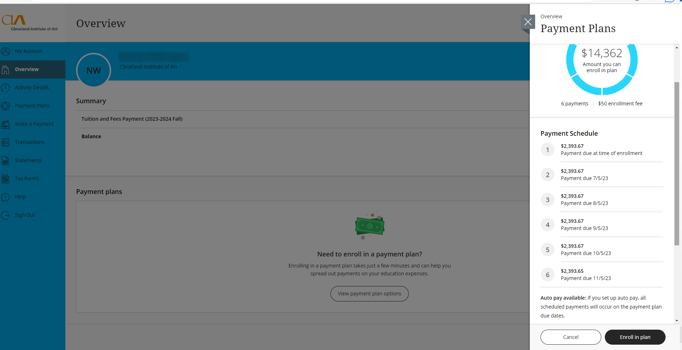Click Payment due at time of enrollment text
This screenshot has width=682, height=350.
point(602,153)
